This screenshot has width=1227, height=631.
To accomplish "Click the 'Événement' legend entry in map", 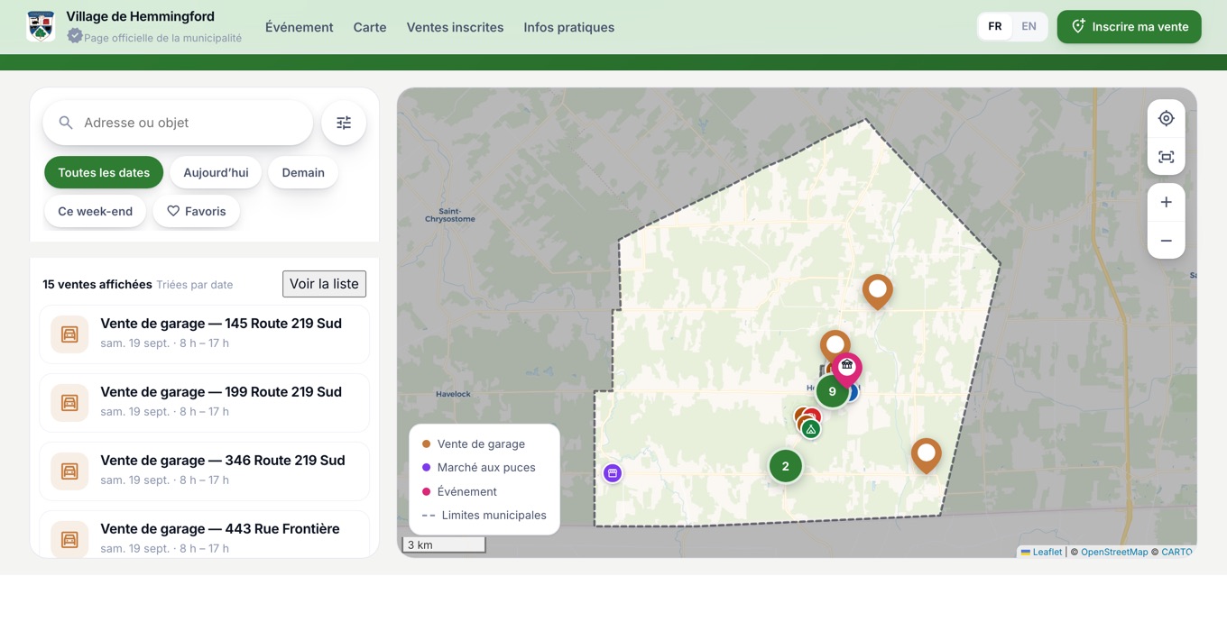I will tap(459, 491).
